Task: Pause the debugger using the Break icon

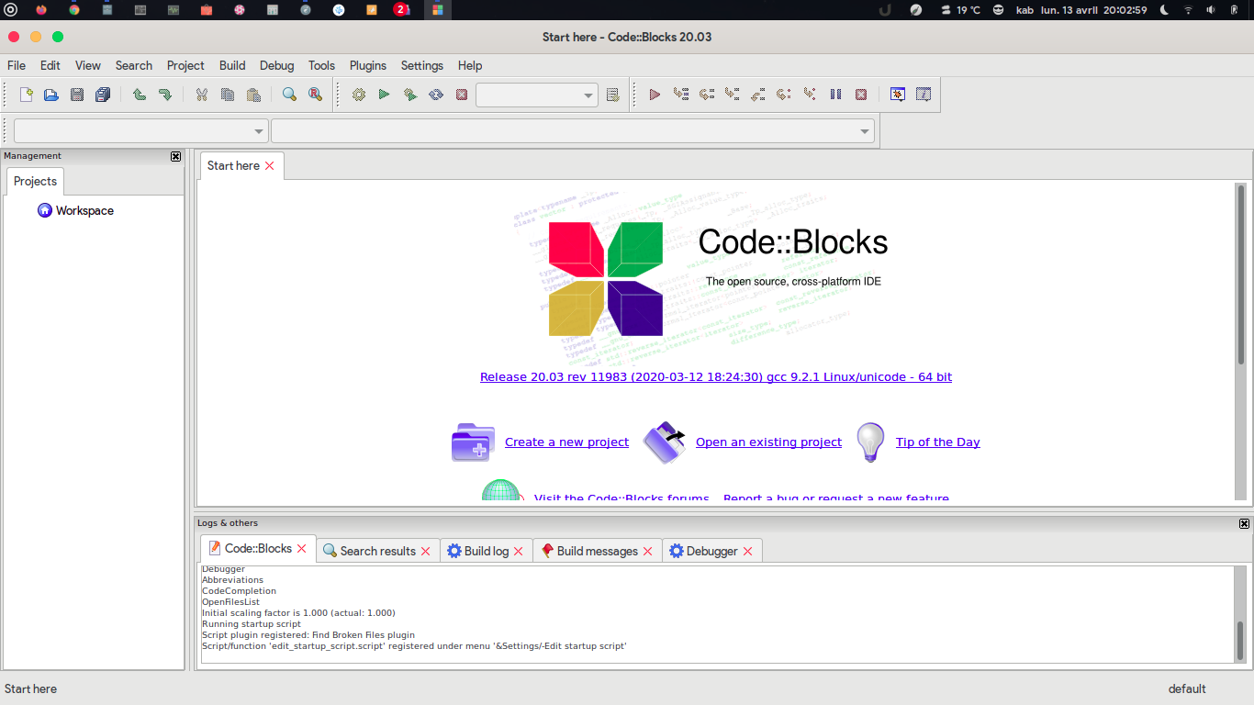Action: [834, 95]
